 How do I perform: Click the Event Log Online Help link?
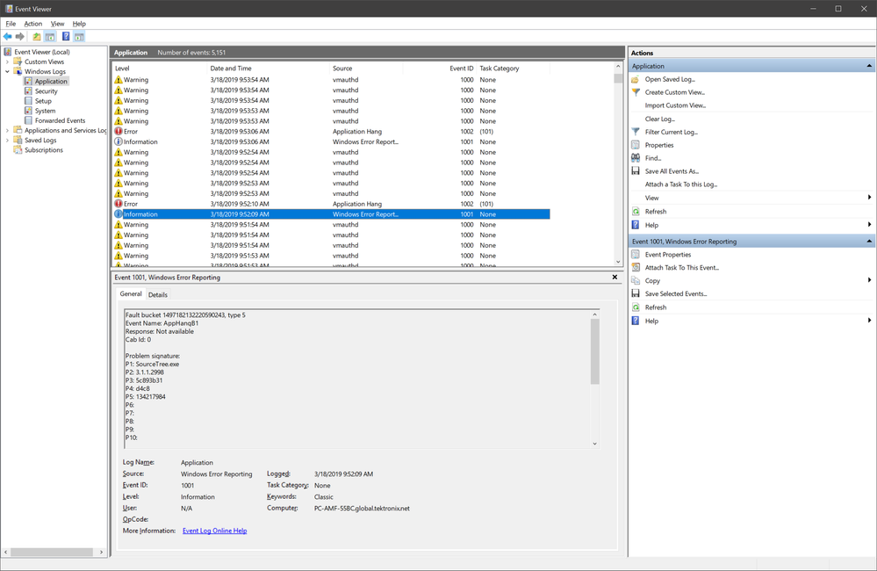(214, 531)
